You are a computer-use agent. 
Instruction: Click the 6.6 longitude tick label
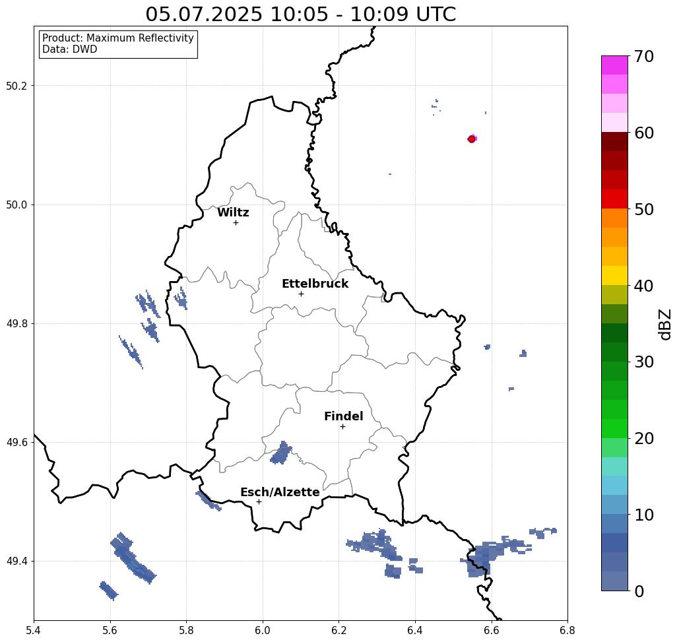(x=492, y=630)
